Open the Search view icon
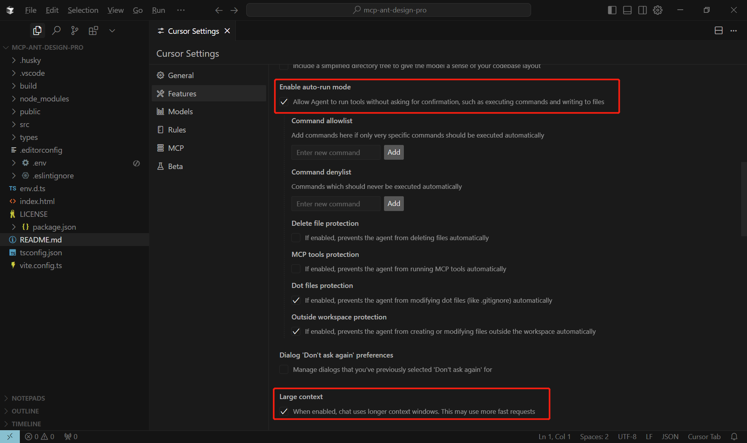 (x=56, y=31)
